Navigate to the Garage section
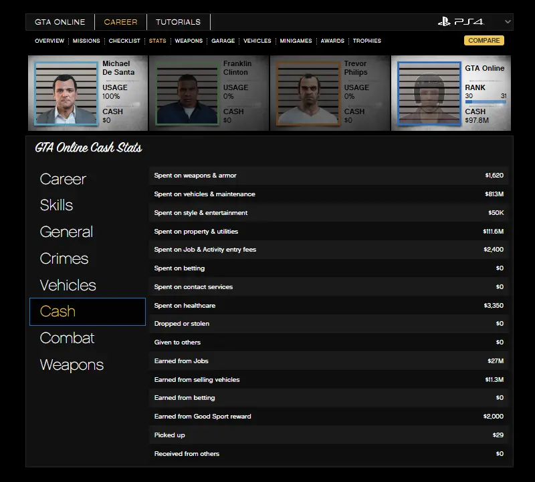 (x=223, y=41)
